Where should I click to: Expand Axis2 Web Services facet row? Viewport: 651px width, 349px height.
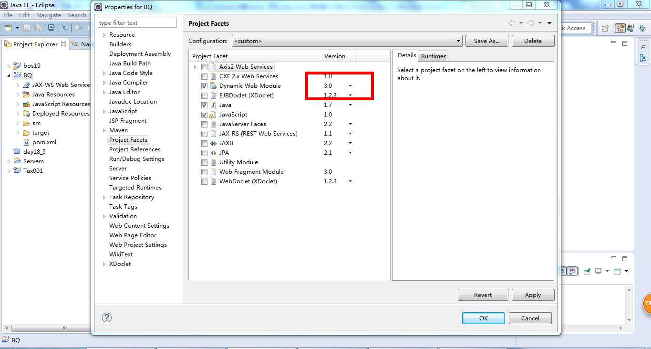pos(195,67)
